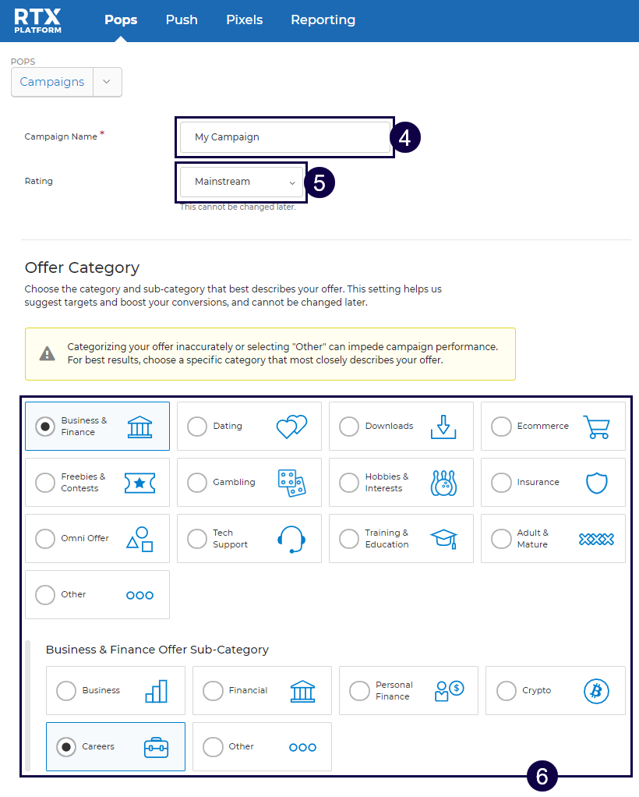This screenshot has height=797, width=639.
Task: Open the Push tab
Action: [x=182, y=20]
